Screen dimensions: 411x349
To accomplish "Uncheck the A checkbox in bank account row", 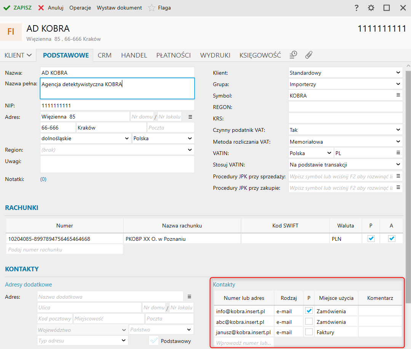I will [392, 239].
